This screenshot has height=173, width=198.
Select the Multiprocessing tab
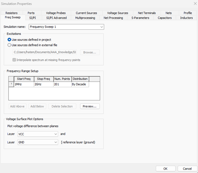pyautogui.click(x=85, y=18)
